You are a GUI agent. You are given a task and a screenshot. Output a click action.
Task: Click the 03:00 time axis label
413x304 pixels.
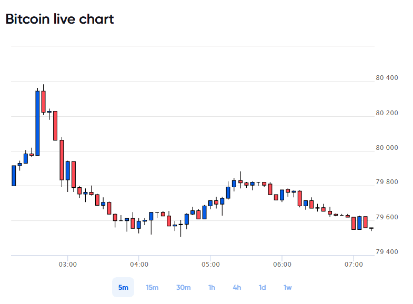pyautogui.click(x=68, y=265)
